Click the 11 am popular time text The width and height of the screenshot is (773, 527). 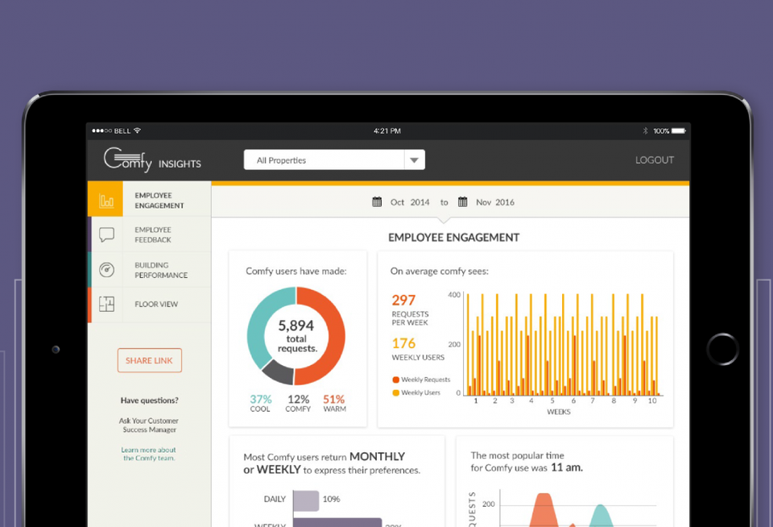click(x=566, y=467)
